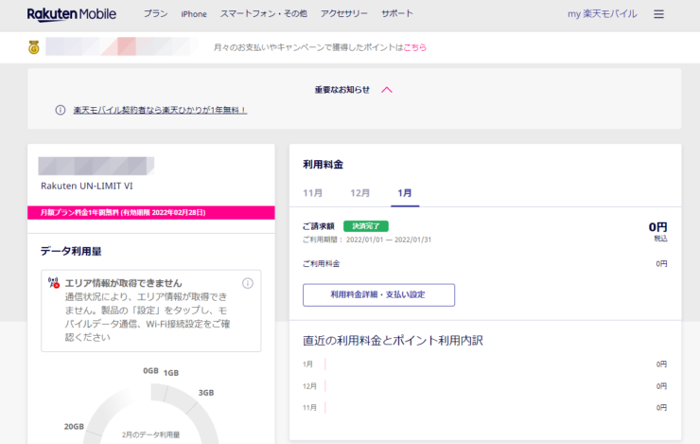Viewport: 700px width, 444px height.
Task: Click the エリア情報が取得できません message
Action: 123,283
